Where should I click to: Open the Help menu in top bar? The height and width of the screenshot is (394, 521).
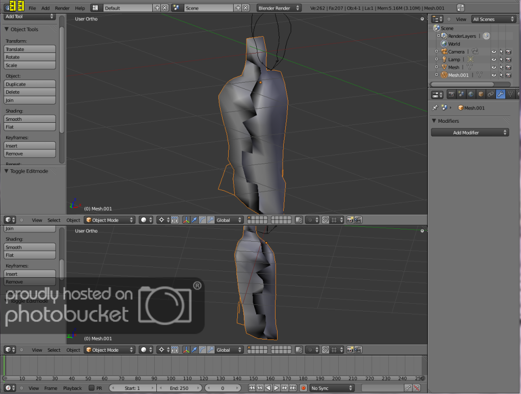(x=80, y=8)
